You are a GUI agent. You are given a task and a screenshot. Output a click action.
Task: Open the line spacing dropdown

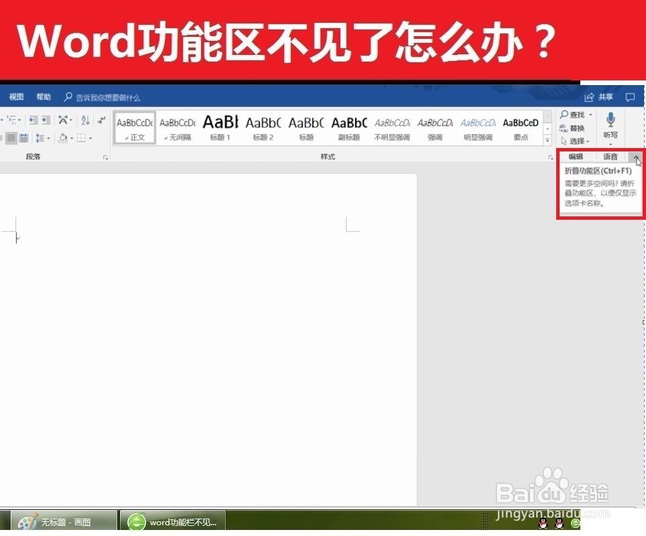click(42, 138)
